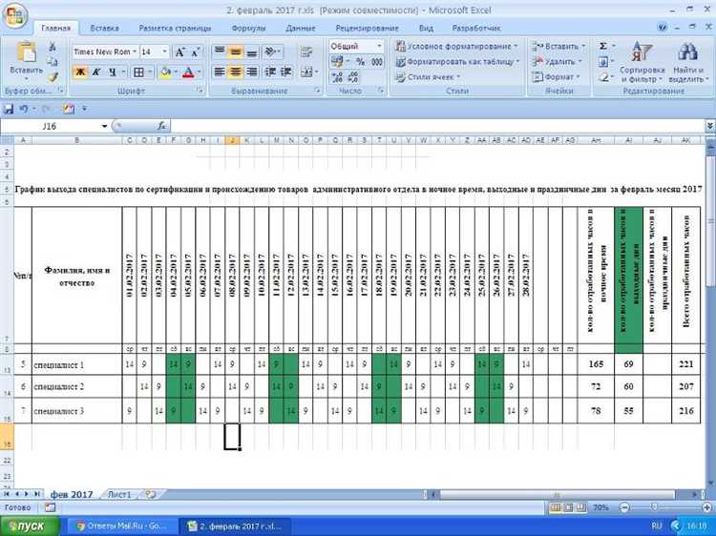Click the fill color paint bucket icon
The width and height of the screenshot is (716, 536).
pyautogui.click(x=165, y=72)
